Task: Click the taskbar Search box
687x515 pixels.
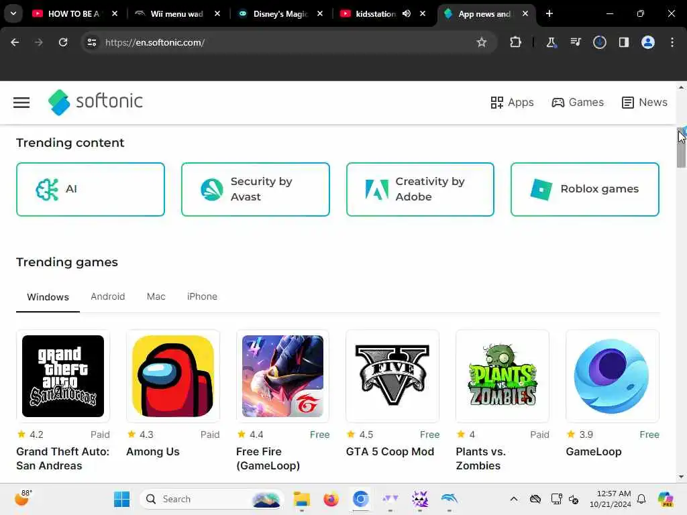Action: pyautogui.click(x=212, y=499)
